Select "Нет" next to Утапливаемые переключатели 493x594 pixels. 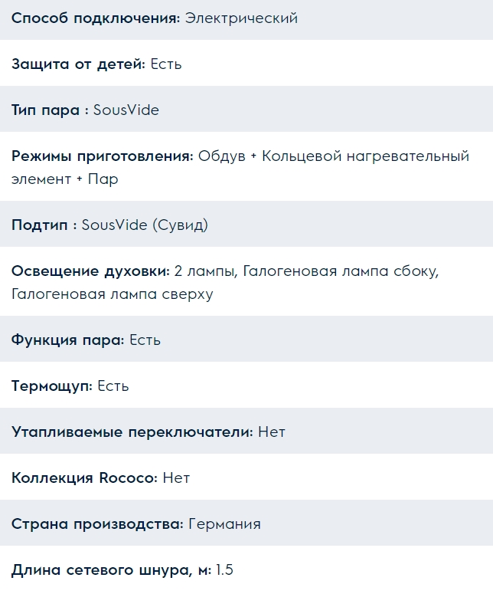point(272,432)
